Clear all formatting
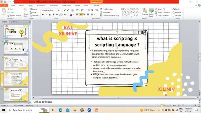This screenshot has height=113, width=201. tap(73, 10)
